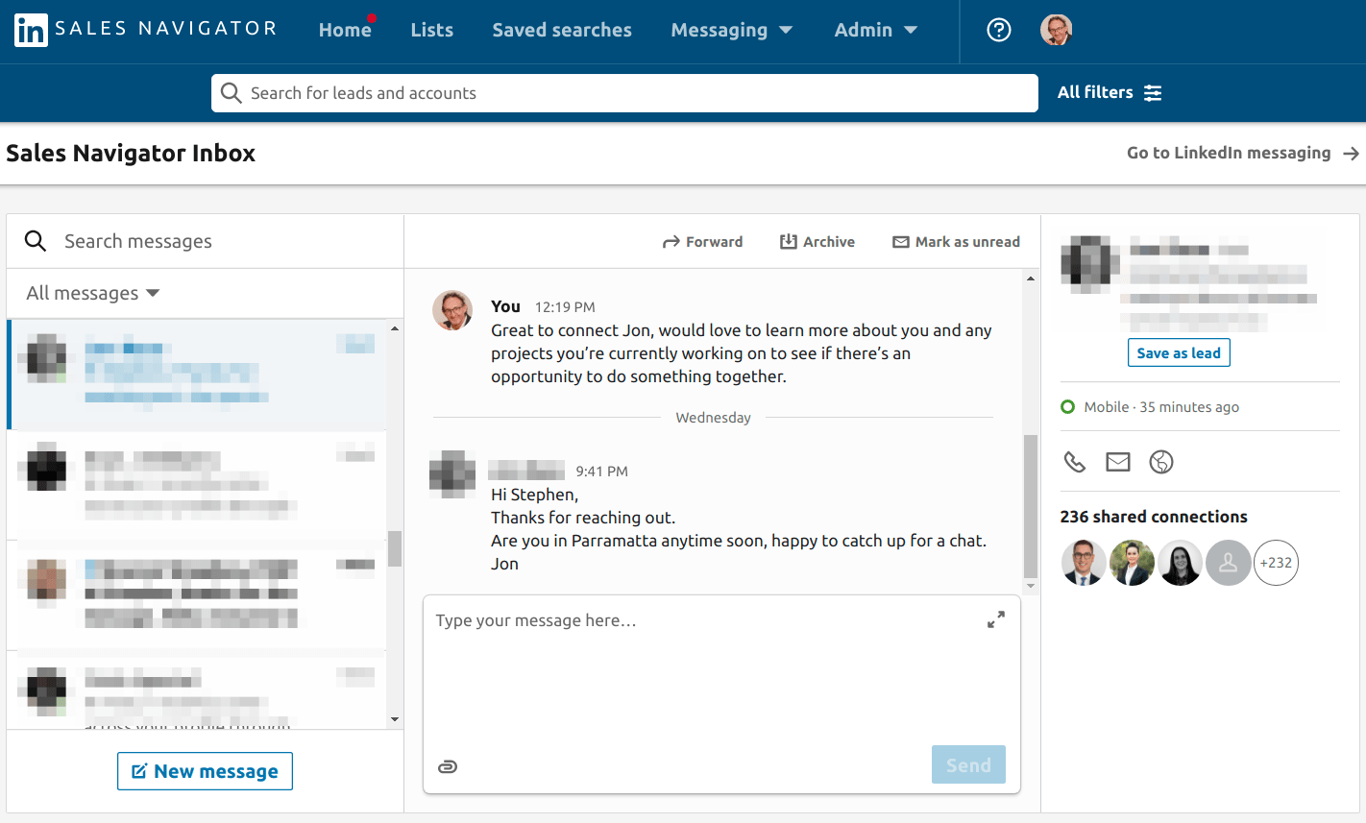This screenshot has width=1366, height=823.
Task: Focus the Search for leads and accounts field
Action: coord(624,93)
